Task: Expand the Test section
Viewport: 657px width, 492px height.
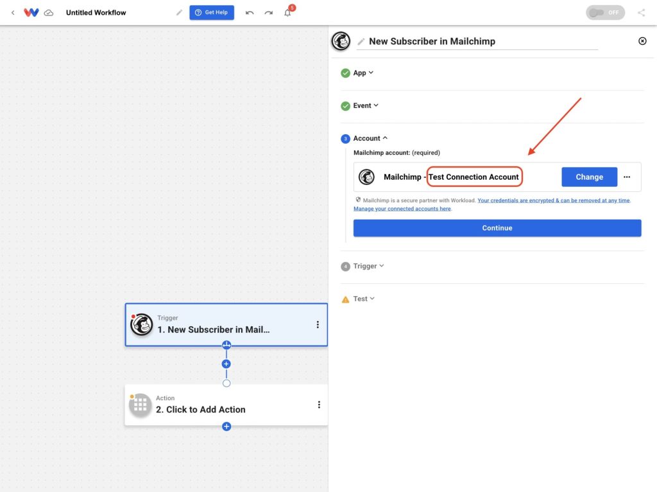Action: pyautogui.click(x=364, y=299)
